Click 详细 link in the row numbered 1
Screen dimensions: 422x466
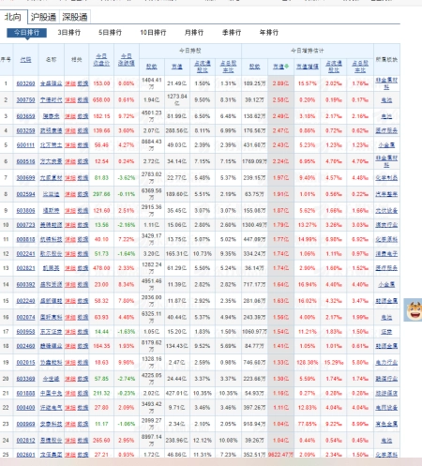pos(70,83)
